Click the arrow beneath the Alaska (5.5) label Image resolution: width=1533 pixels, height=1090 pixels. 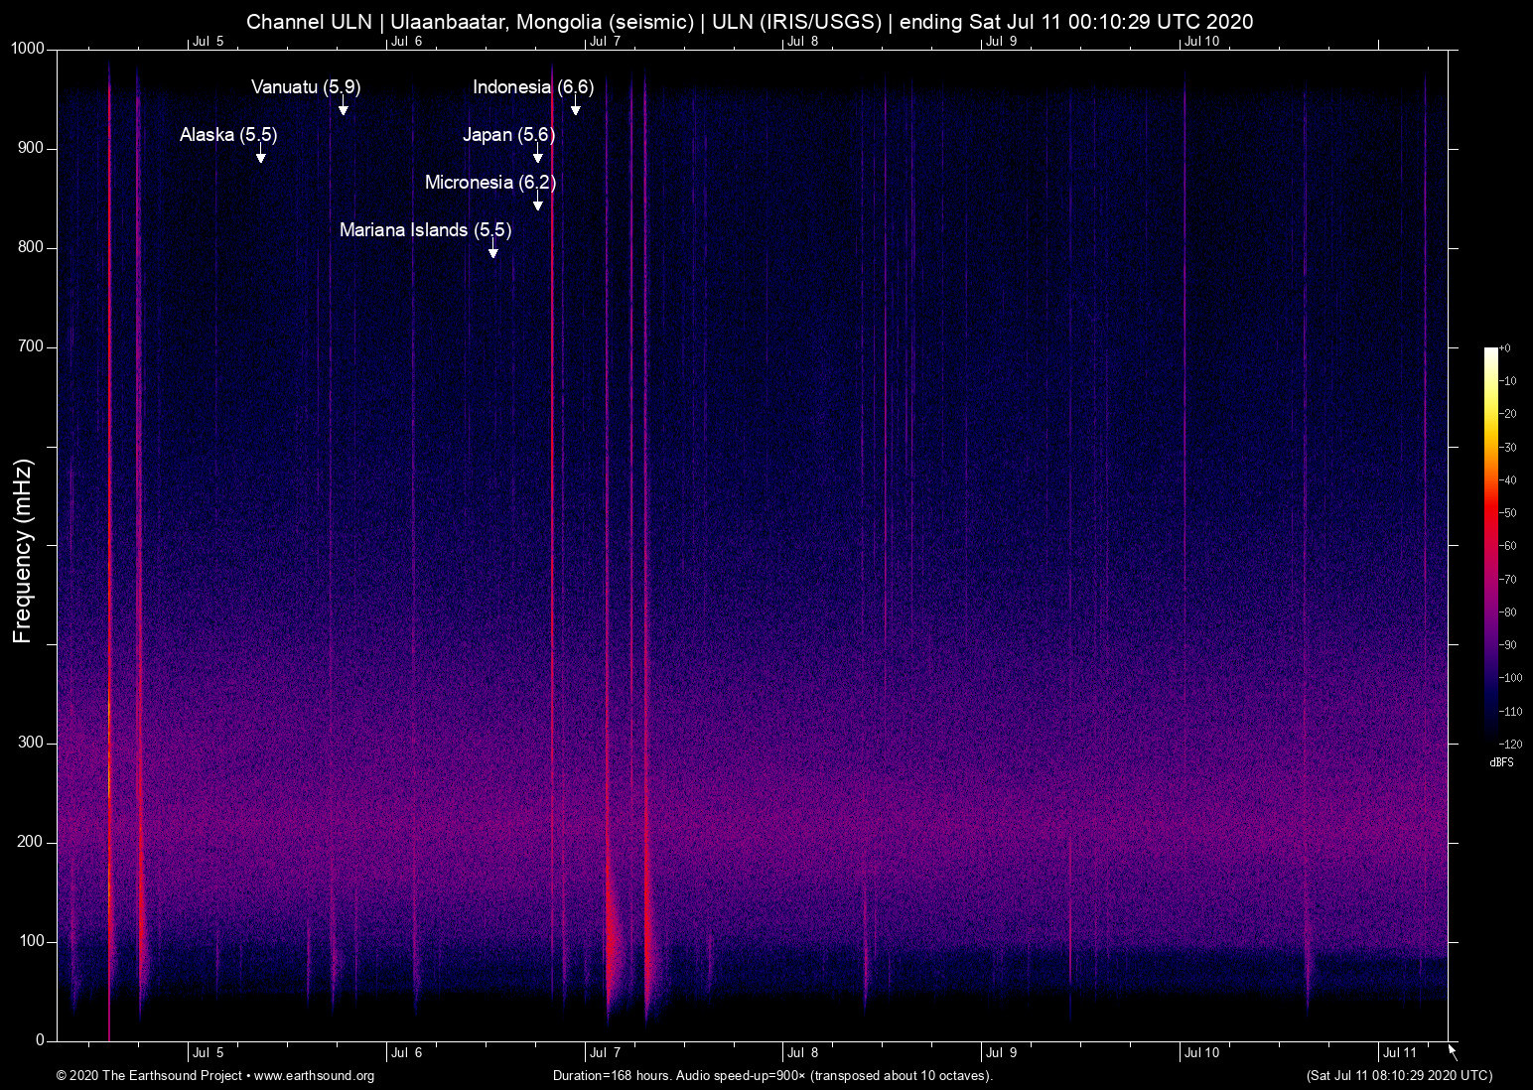(261, 153)
